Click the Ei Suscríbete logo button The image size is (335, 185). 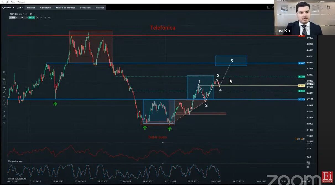click(x=327, y=177)
